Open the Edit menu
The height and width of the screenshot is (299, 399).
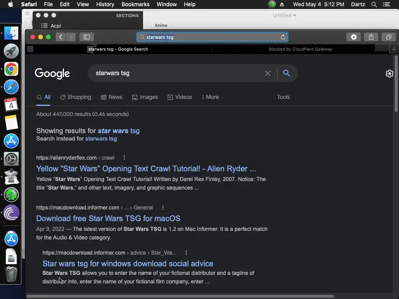[65, 4]
